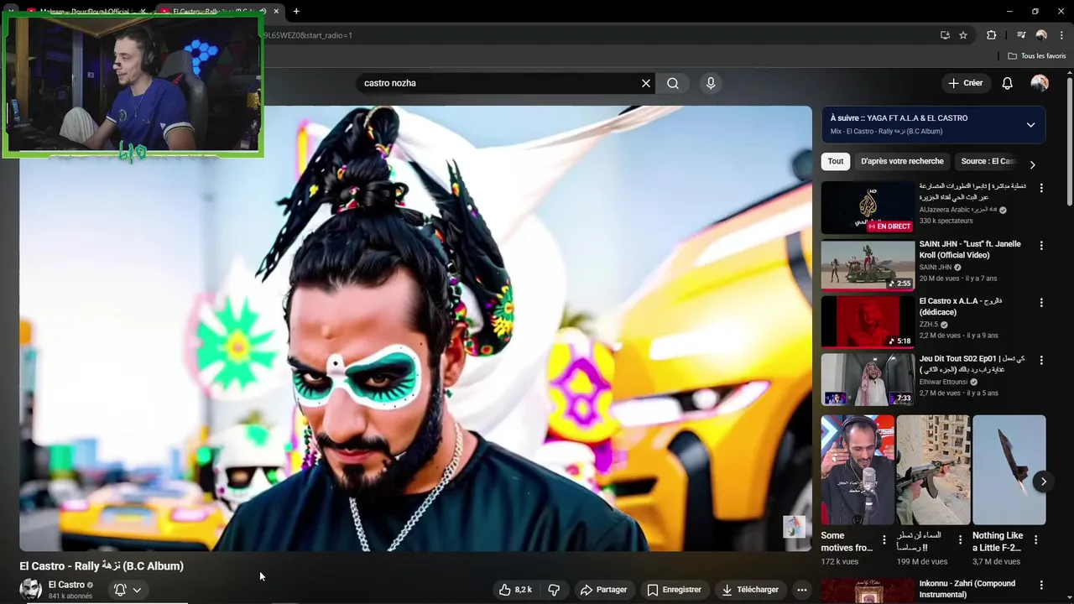The image size is (1074, 604).
Task: Open a new browser tab with plus icon
Action: [x=296, y=11]
